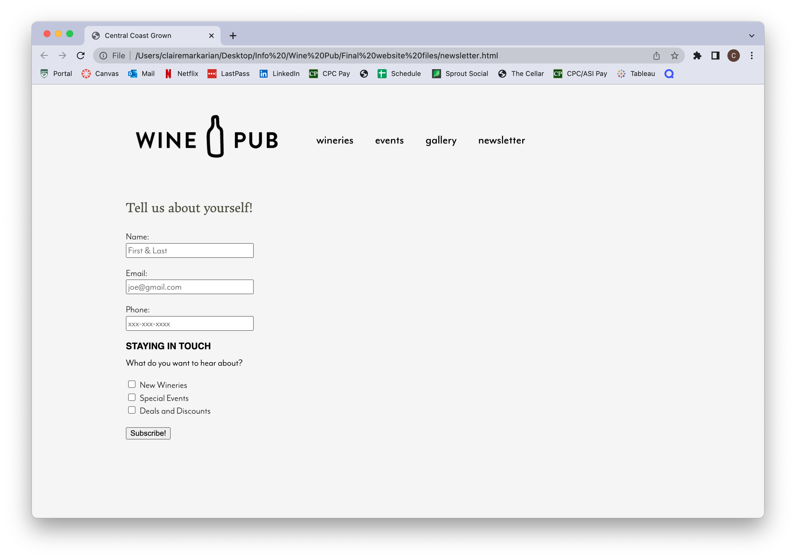The width and height of the screenshot is (796, 560).
Task: Open the gallery nav link
Action: (441, 140)
